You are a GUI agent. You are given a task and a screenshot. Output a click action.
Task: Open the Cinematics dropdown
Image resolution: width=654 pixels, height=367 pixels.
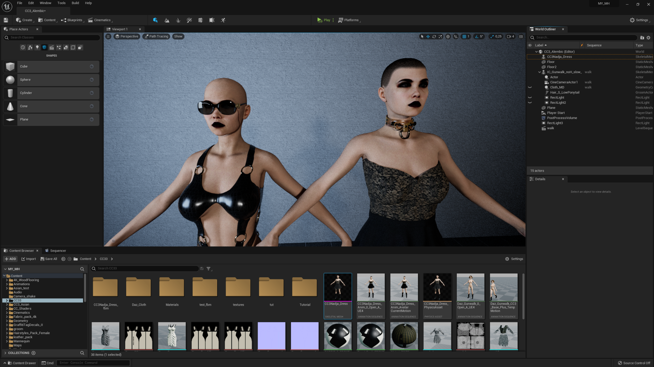(100, 20)
